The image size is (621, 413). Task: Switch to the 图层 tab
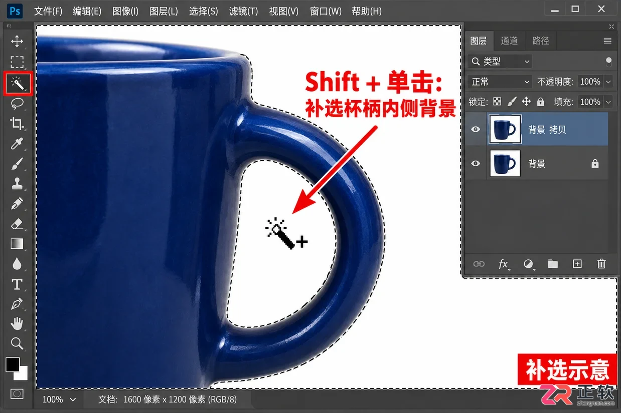pyautogui.click(x=479, y=41)
